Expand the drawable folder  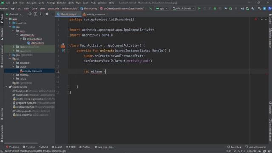(14, 63)
